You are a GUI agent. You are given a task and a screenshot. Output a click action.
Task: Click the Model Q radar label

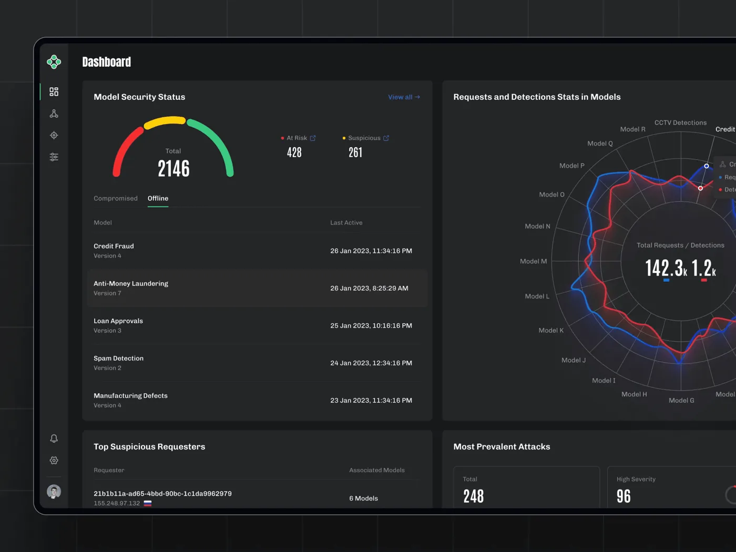(600, 144)
